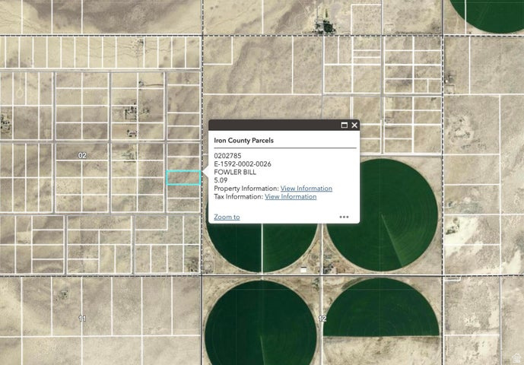Select the cyan highlighted parcel

pos(183,177)
